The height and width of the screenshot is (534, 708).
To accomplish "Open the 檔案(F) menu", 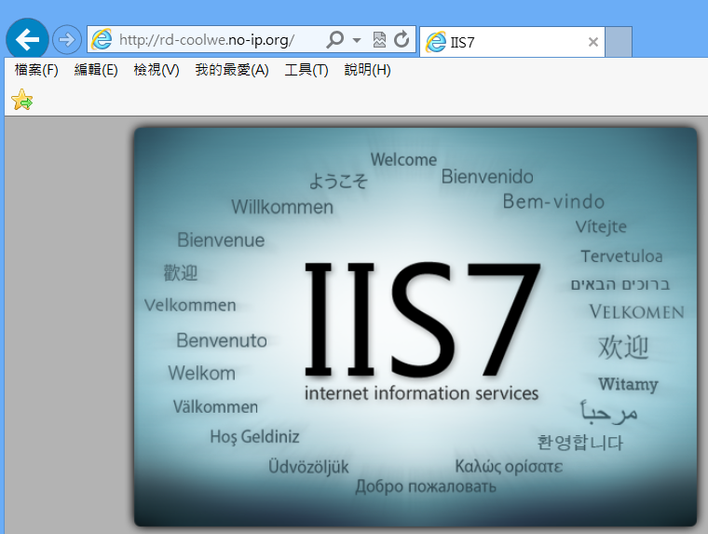I will click(36, 70).
